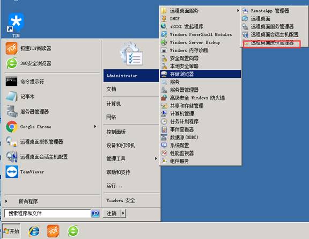This screenshot has width=309, height=239.
Task: Open 控制面板 from the Start menu
Action: [131, 132]
